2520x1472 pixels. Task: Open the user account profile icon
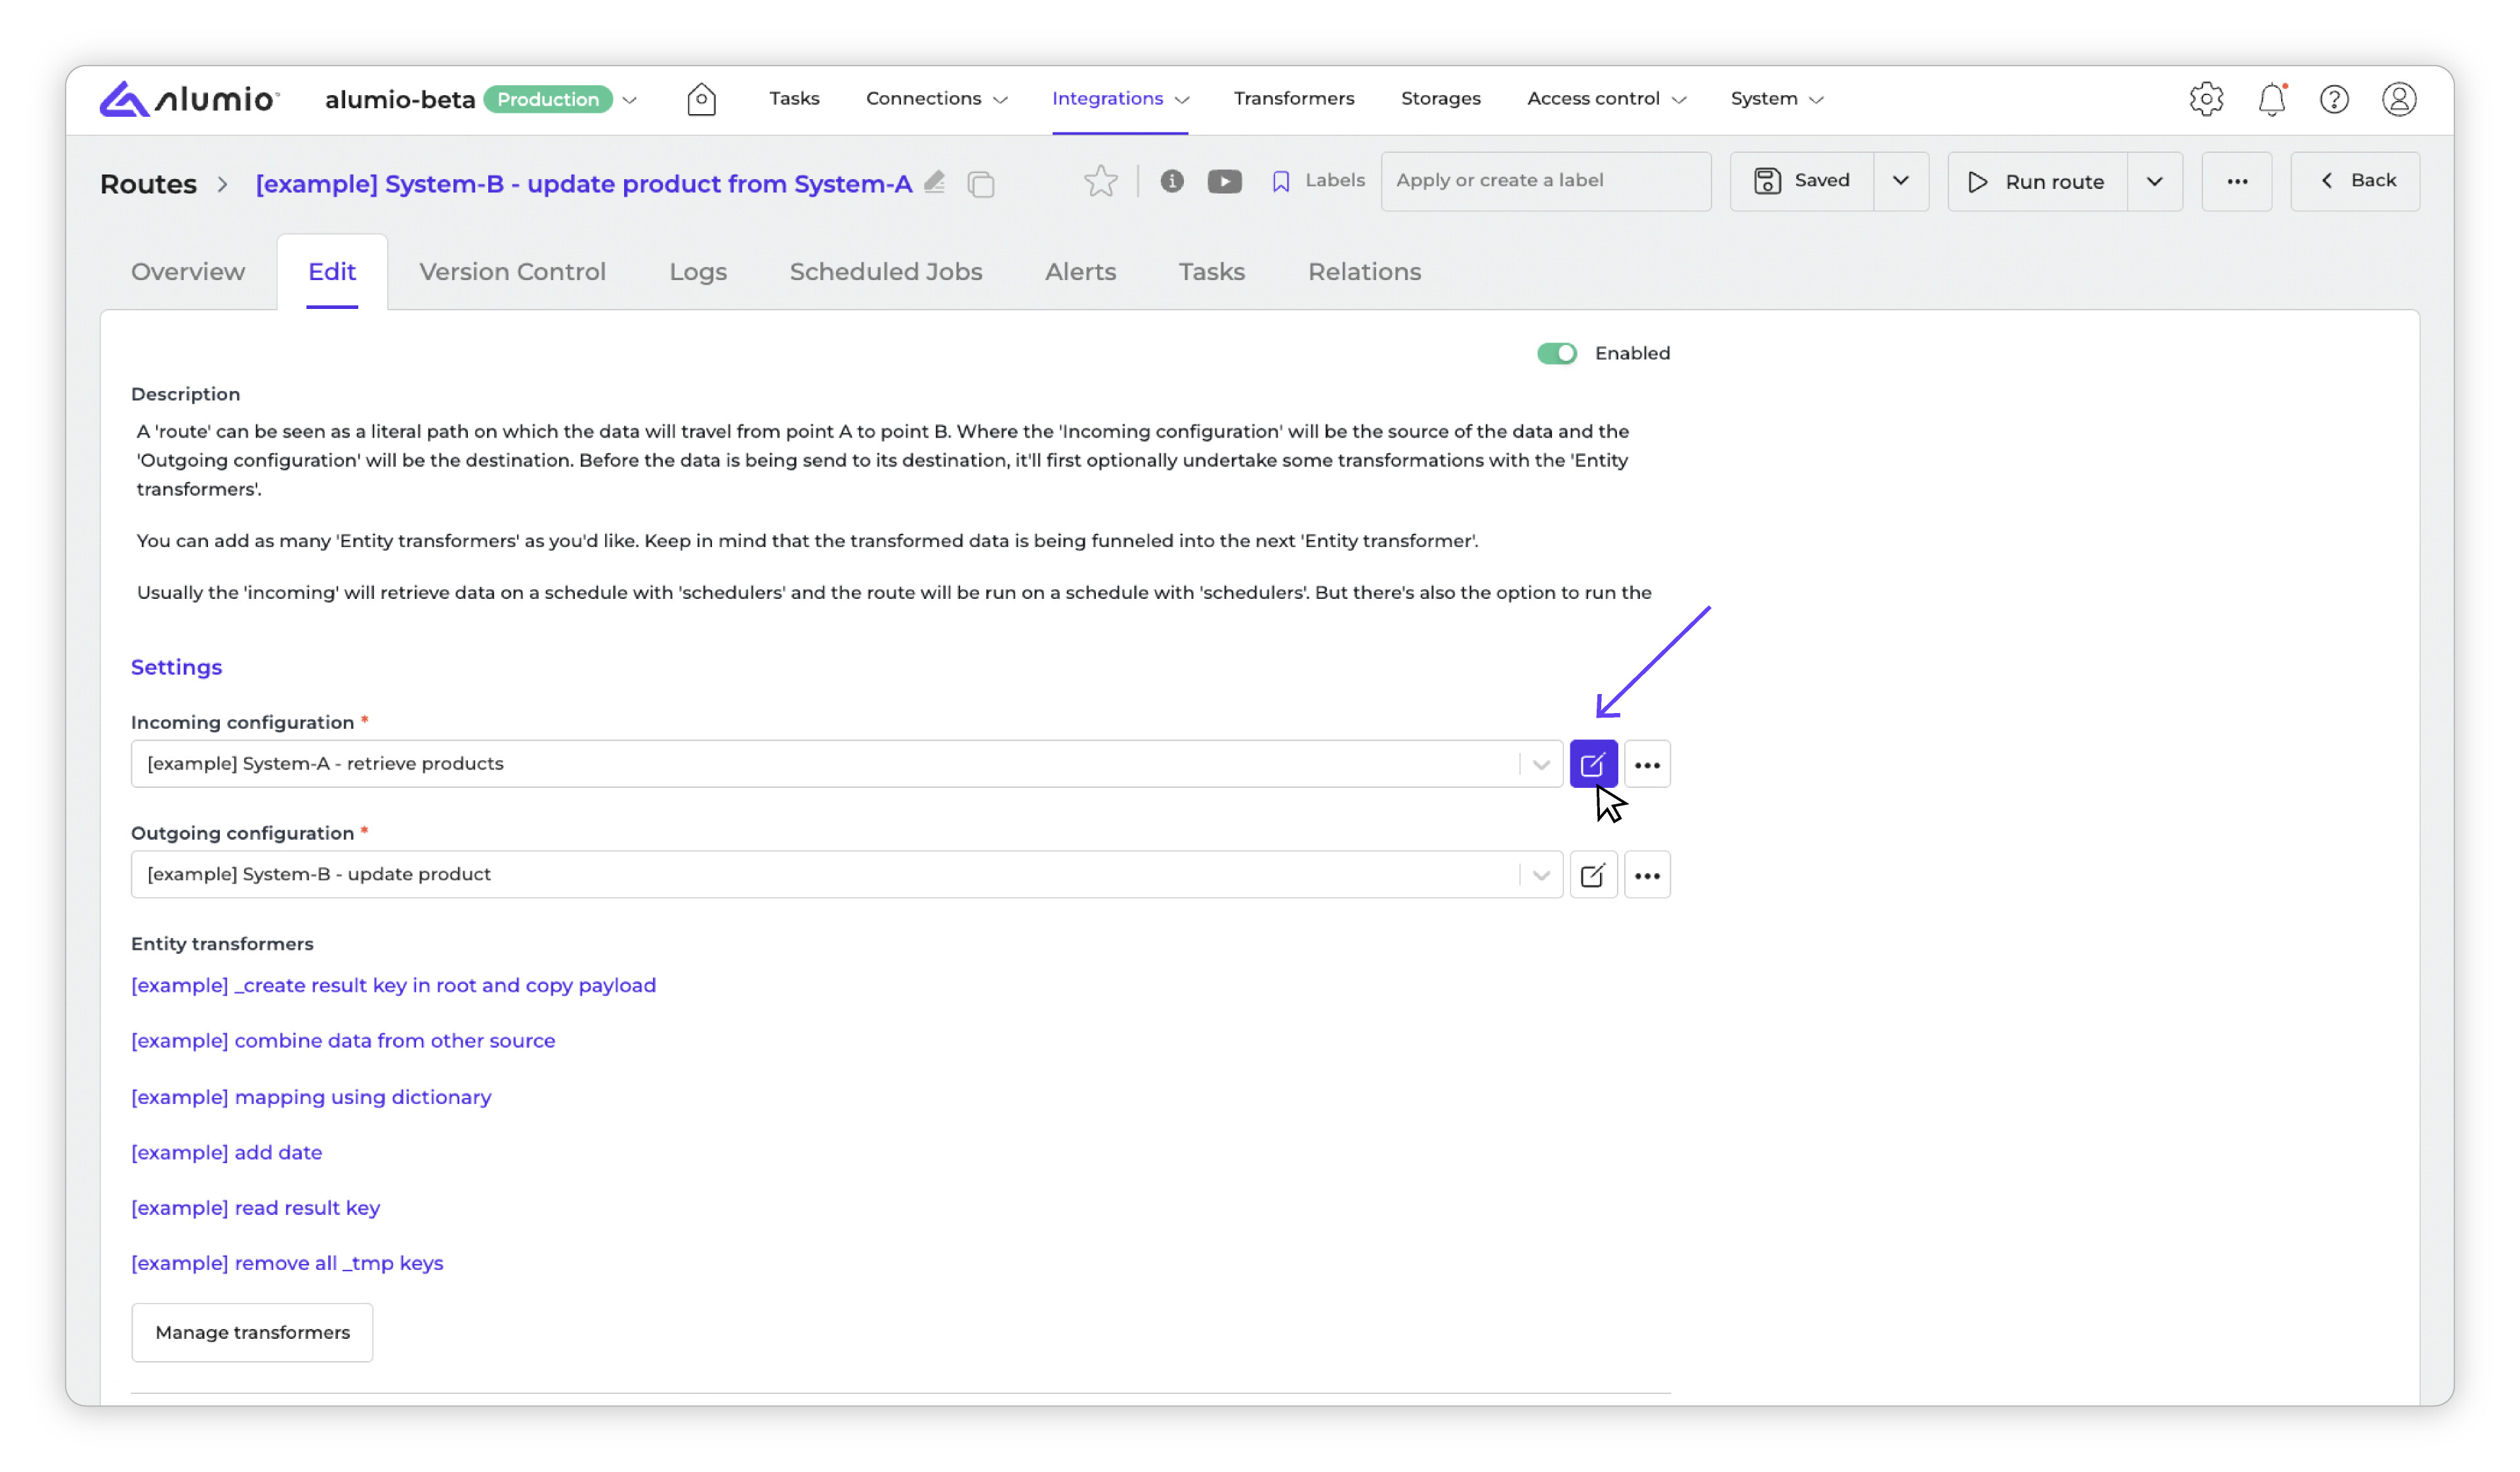[2398, 99]
